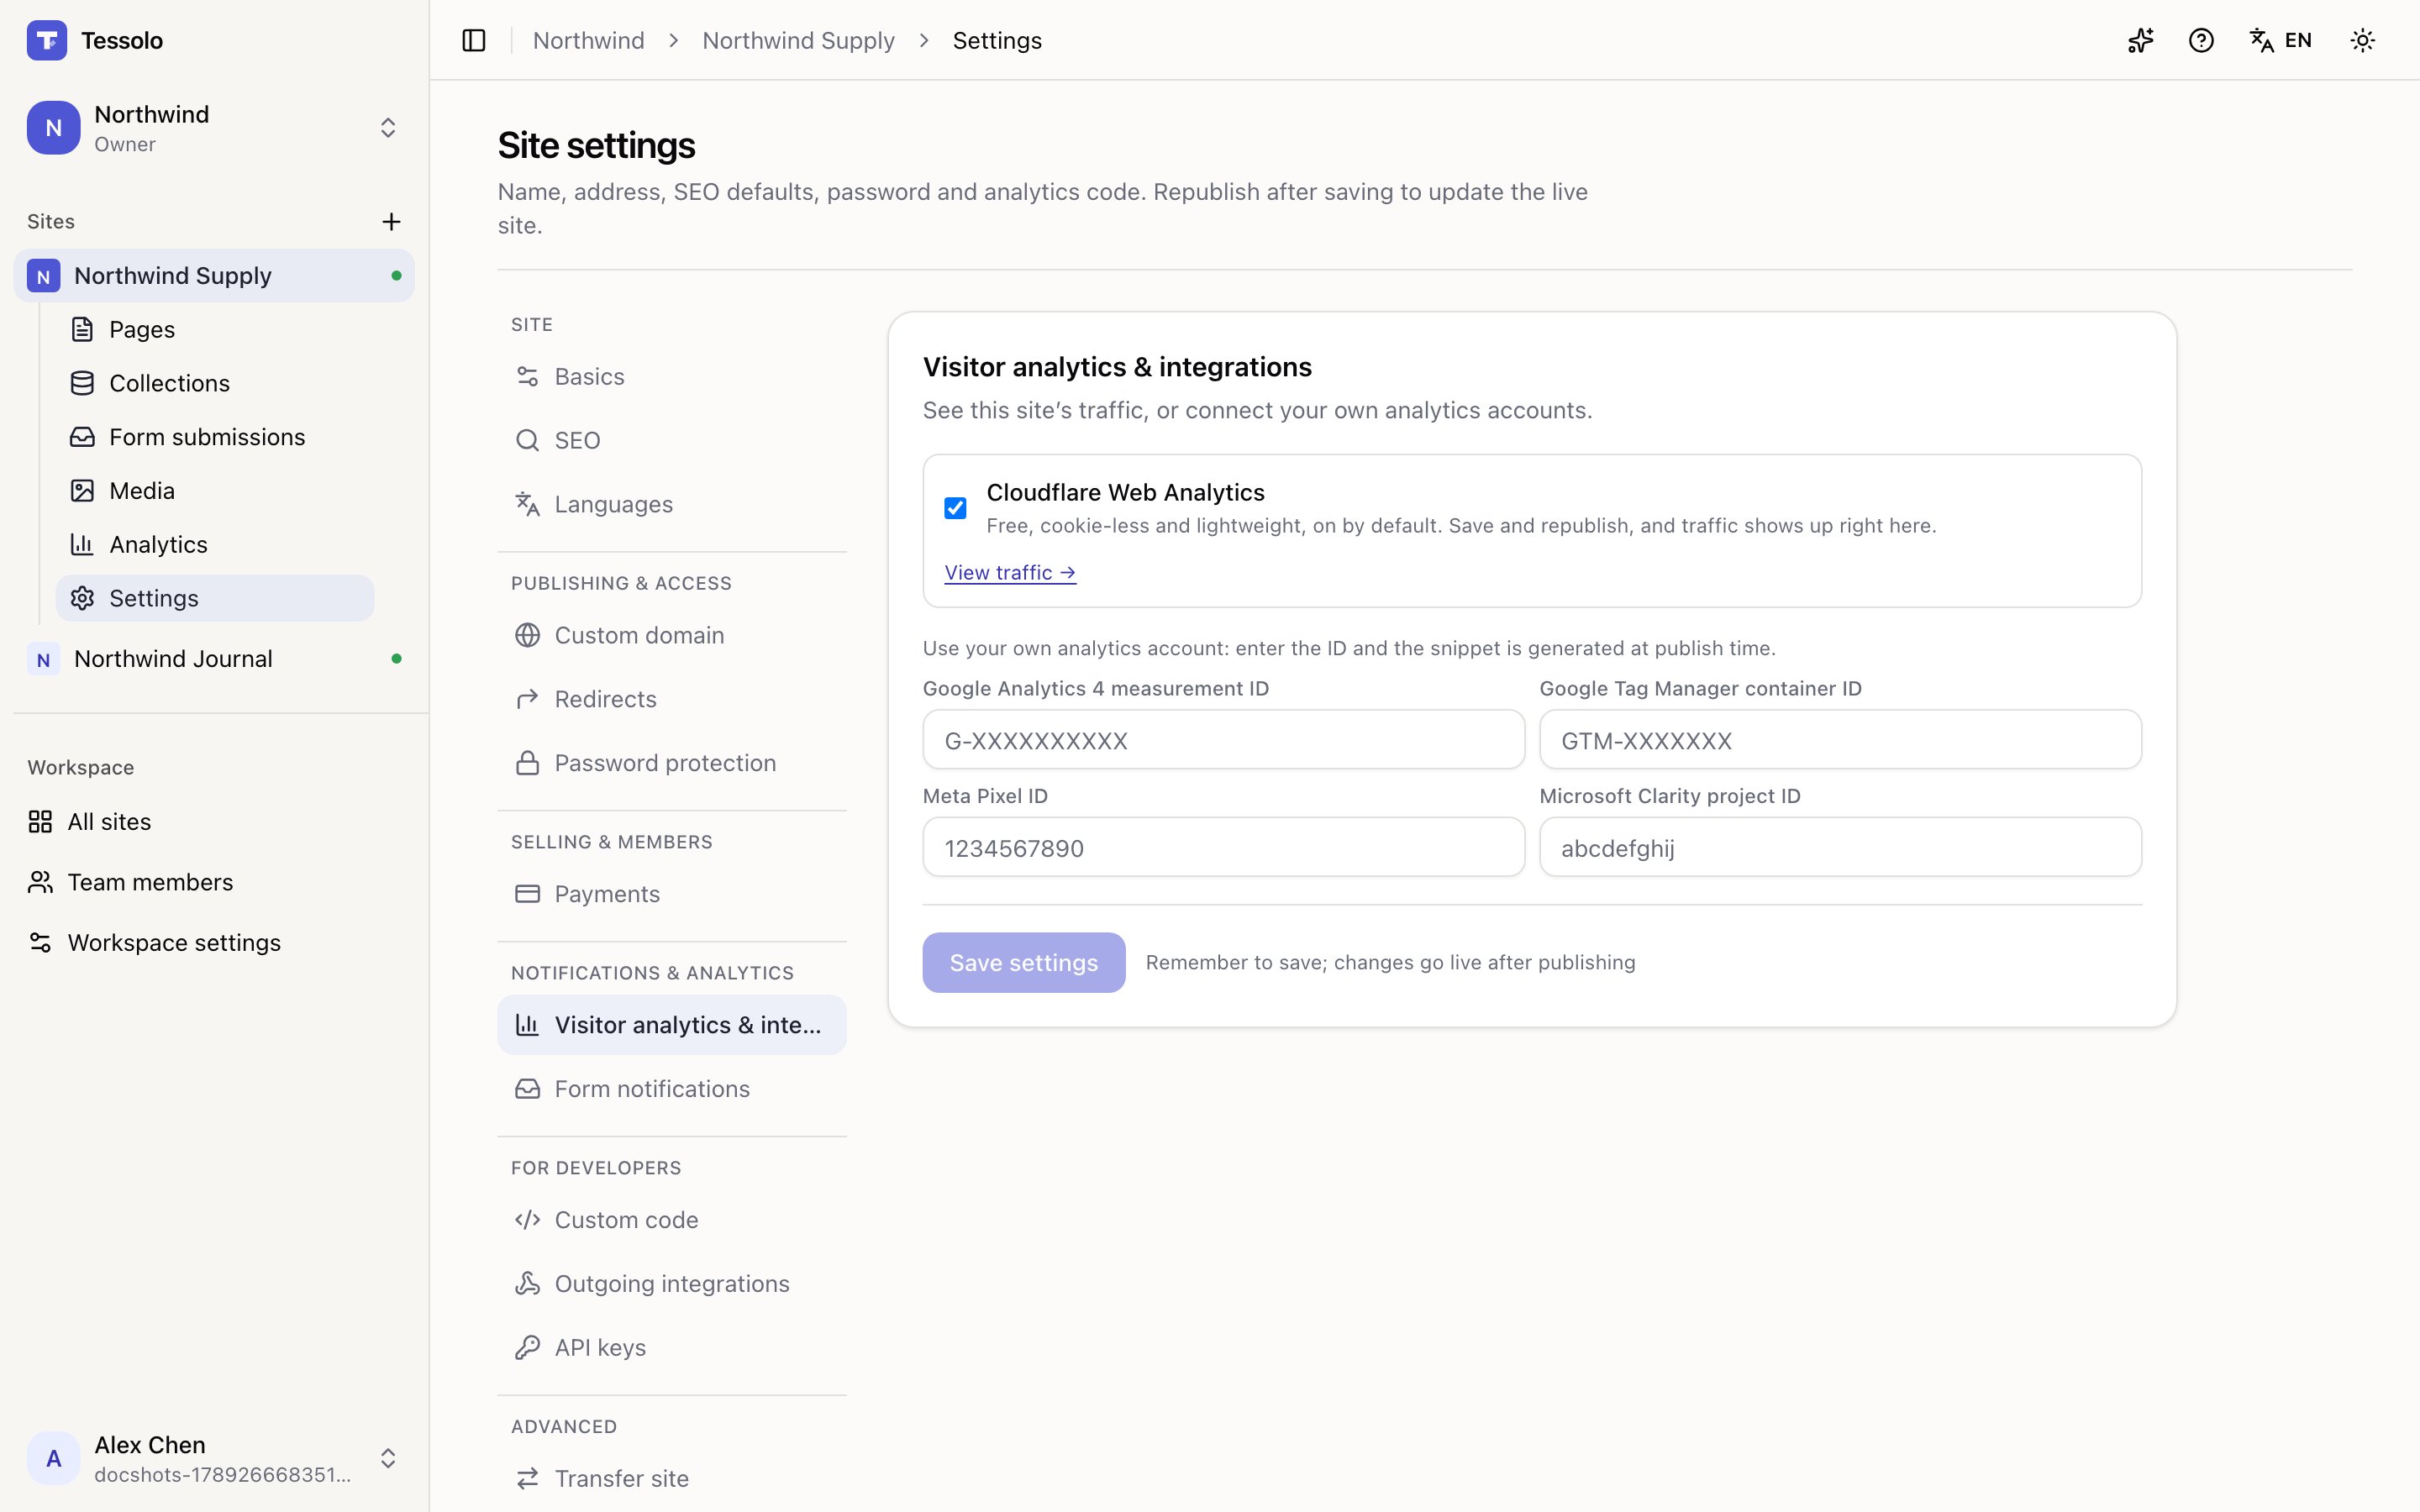
Task: Select the Northwind Journal site
Action: click(214, 659)
